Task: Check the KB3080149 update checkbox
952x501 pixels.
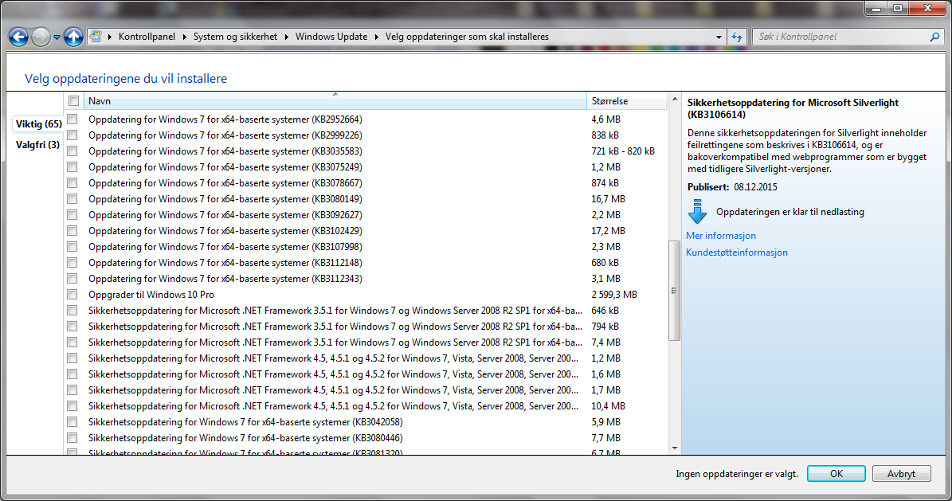Action: click(x=72, y=198)
